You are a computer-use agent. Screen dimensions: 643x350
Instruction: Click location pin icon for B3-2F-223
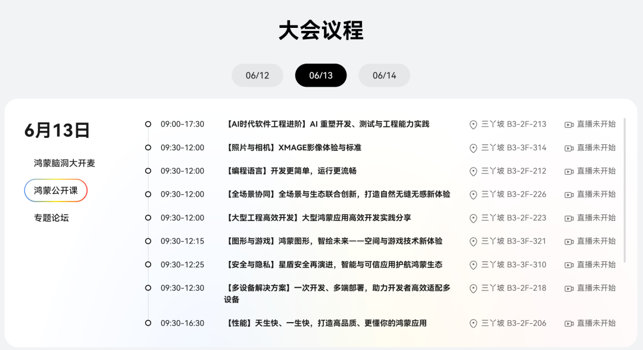(x=473, y=219)
